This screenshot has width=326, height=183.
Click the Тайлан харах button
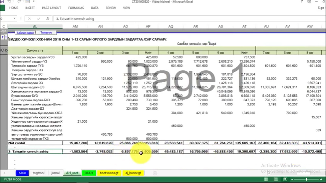[x=25, y=33]
